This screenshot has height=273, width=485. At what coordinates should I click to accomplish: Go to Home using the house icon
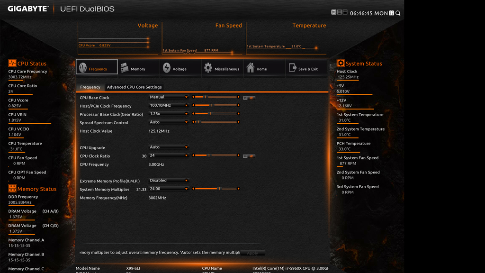click(251, 68)
